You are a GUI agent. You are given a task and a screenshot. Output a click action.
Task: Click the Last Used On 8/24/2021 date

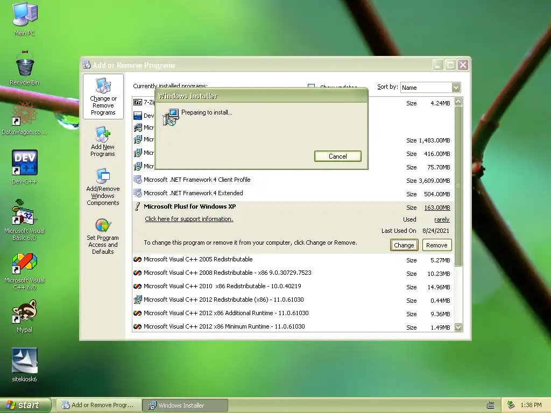click(436, 231)
